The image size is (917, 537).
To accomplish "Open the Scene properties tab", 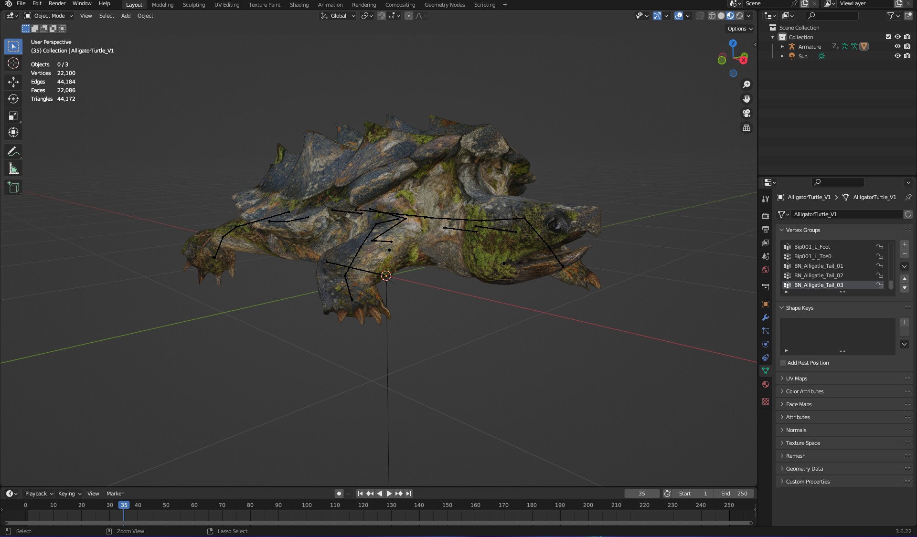I will pyautogui.click(x=766, y=256).
